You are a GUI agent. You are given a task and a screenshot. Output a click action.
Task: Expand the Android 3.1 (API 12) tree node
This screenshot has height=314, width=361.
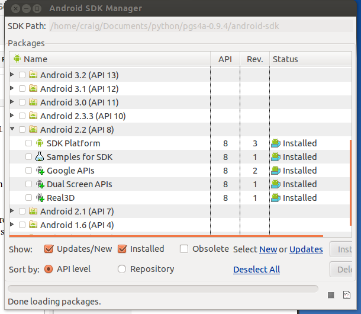click(x=12, y=88)
